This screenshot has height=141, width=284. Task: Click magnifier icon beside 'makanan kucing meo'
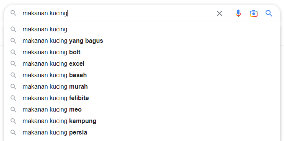click(x=13, y=109)
